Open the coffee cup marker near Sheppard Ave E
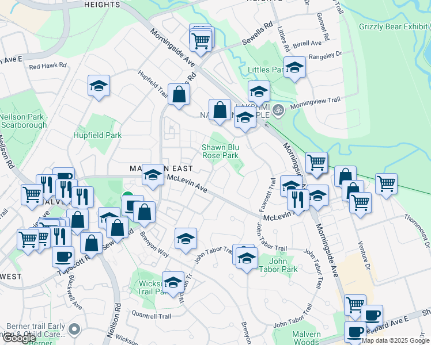 pos(372,316)
